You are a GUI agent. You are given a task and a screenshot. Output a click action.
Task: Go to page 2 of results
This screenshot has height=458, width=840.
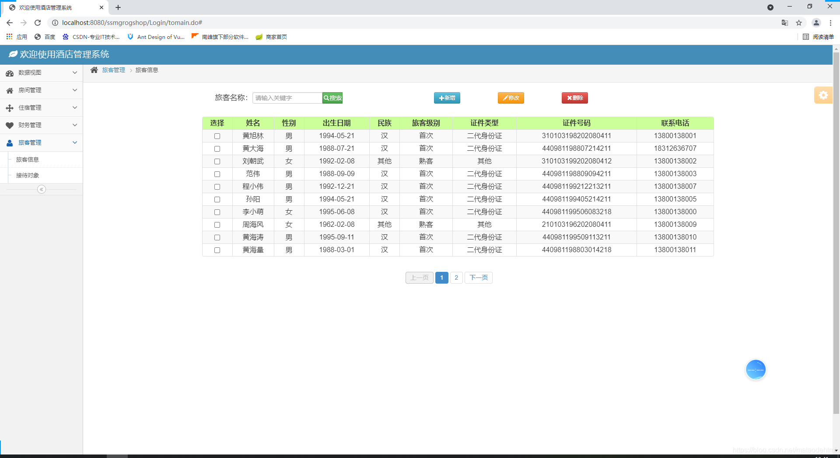[456, 278]
